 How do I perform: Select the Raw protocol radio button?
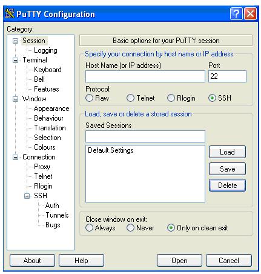pos(89,98)
